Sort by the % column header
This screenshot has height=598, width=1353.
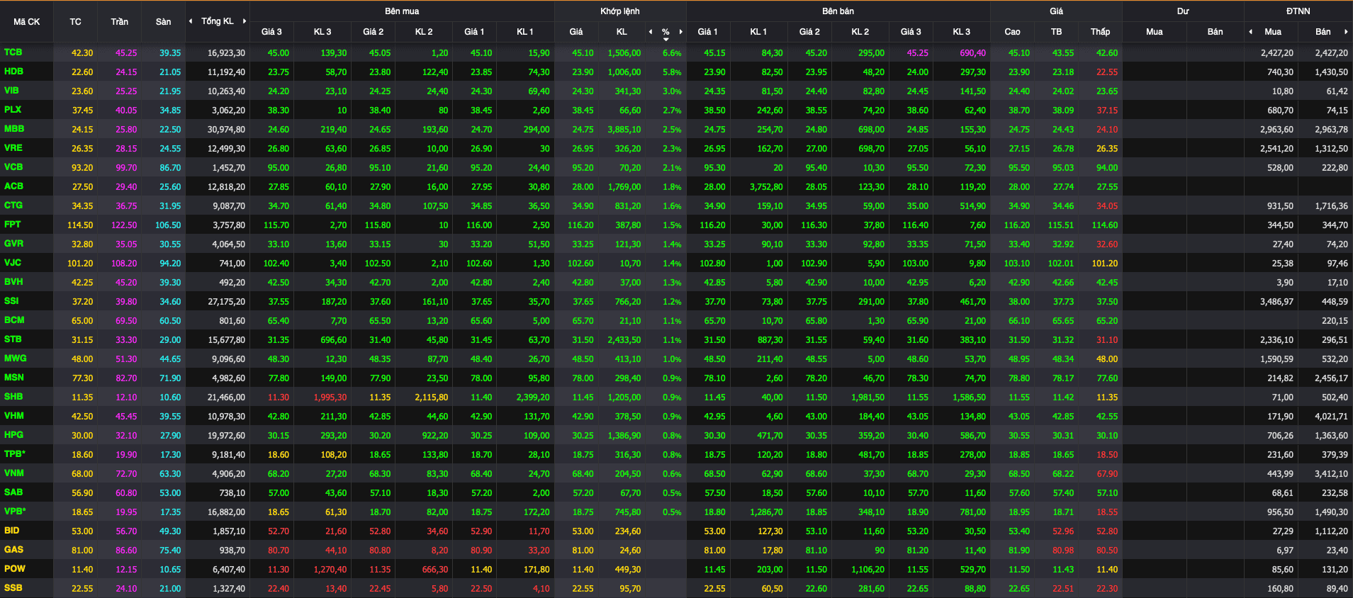(x=666, y=32)
